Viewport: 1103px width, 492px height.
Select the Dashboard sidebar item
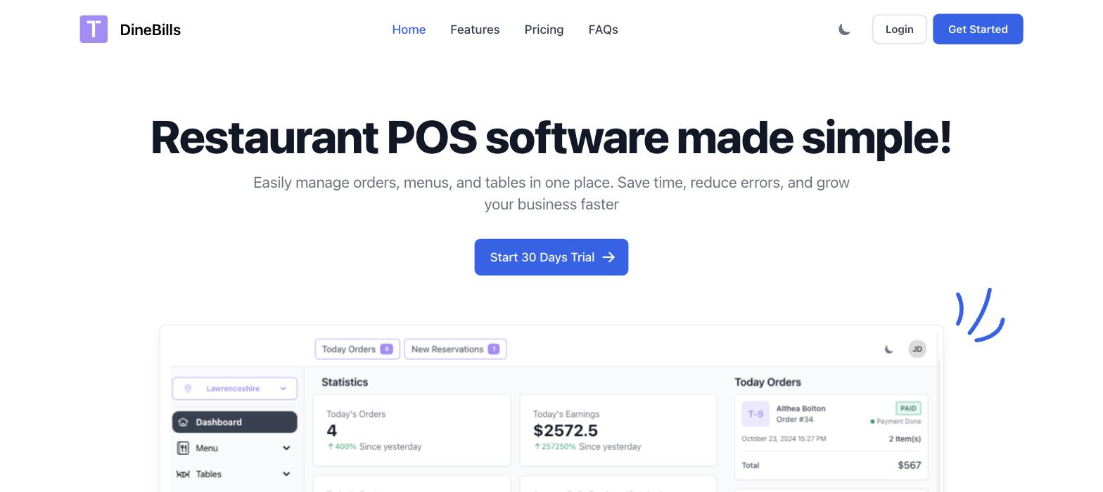(x=234, y=422)
